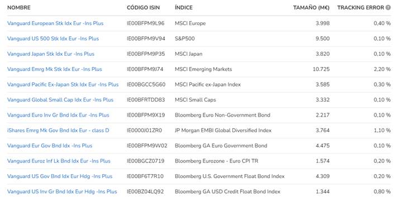Image resolution: width=396 pixels, height=202 pixels.
Task: Open Vanguard Eur Gov Bnd Idx link
Action: [50, 146]
